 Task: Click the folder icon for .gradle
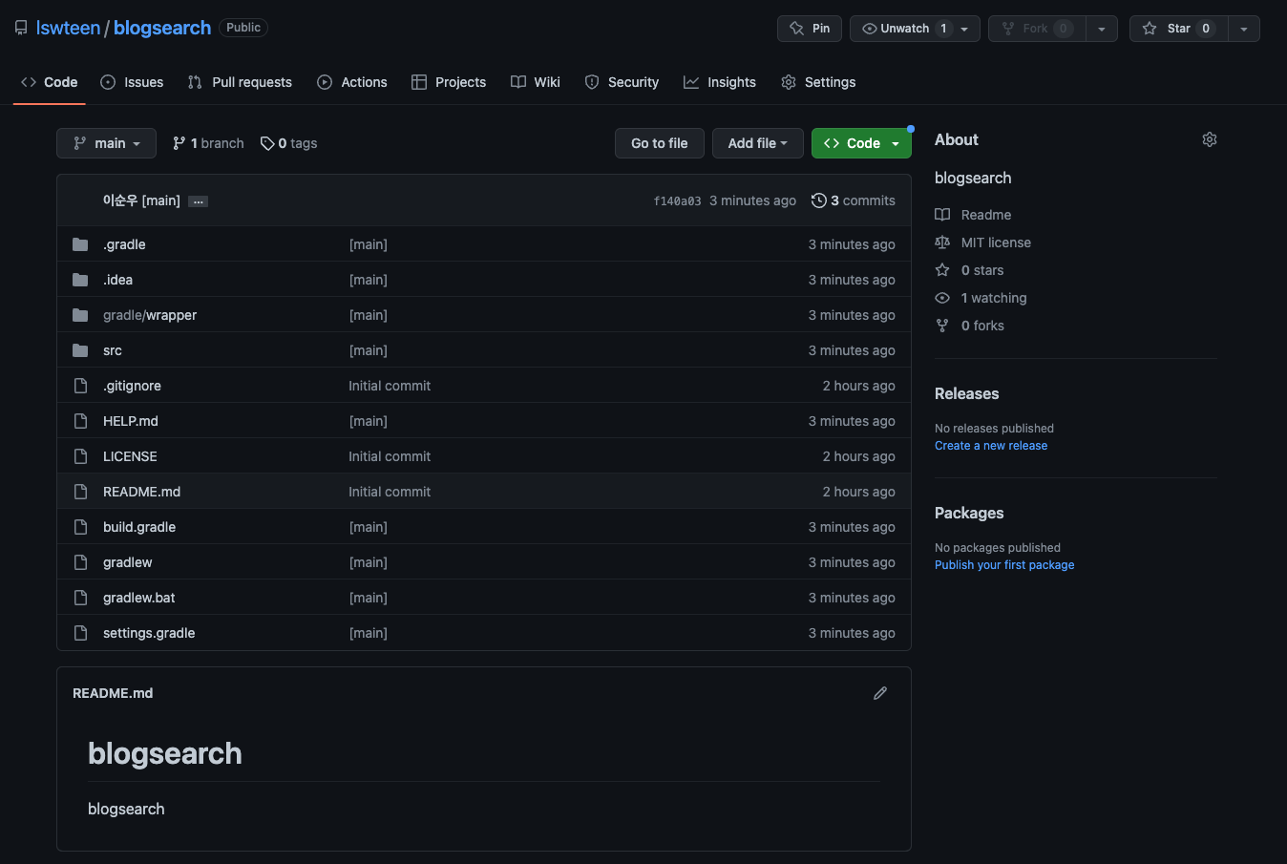(80, 244)
